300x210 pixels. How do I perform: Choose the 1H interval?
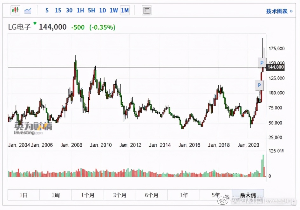coord(80,10)
